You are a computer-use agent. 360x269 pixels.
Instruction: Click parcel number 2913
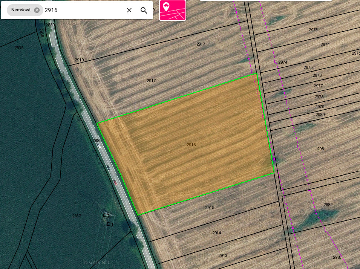coord(223,255)
